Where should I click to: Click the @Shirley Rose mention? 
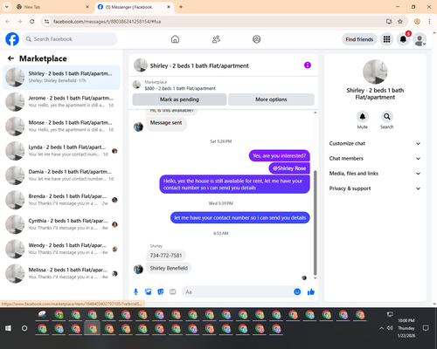click(x=289, y=168)
